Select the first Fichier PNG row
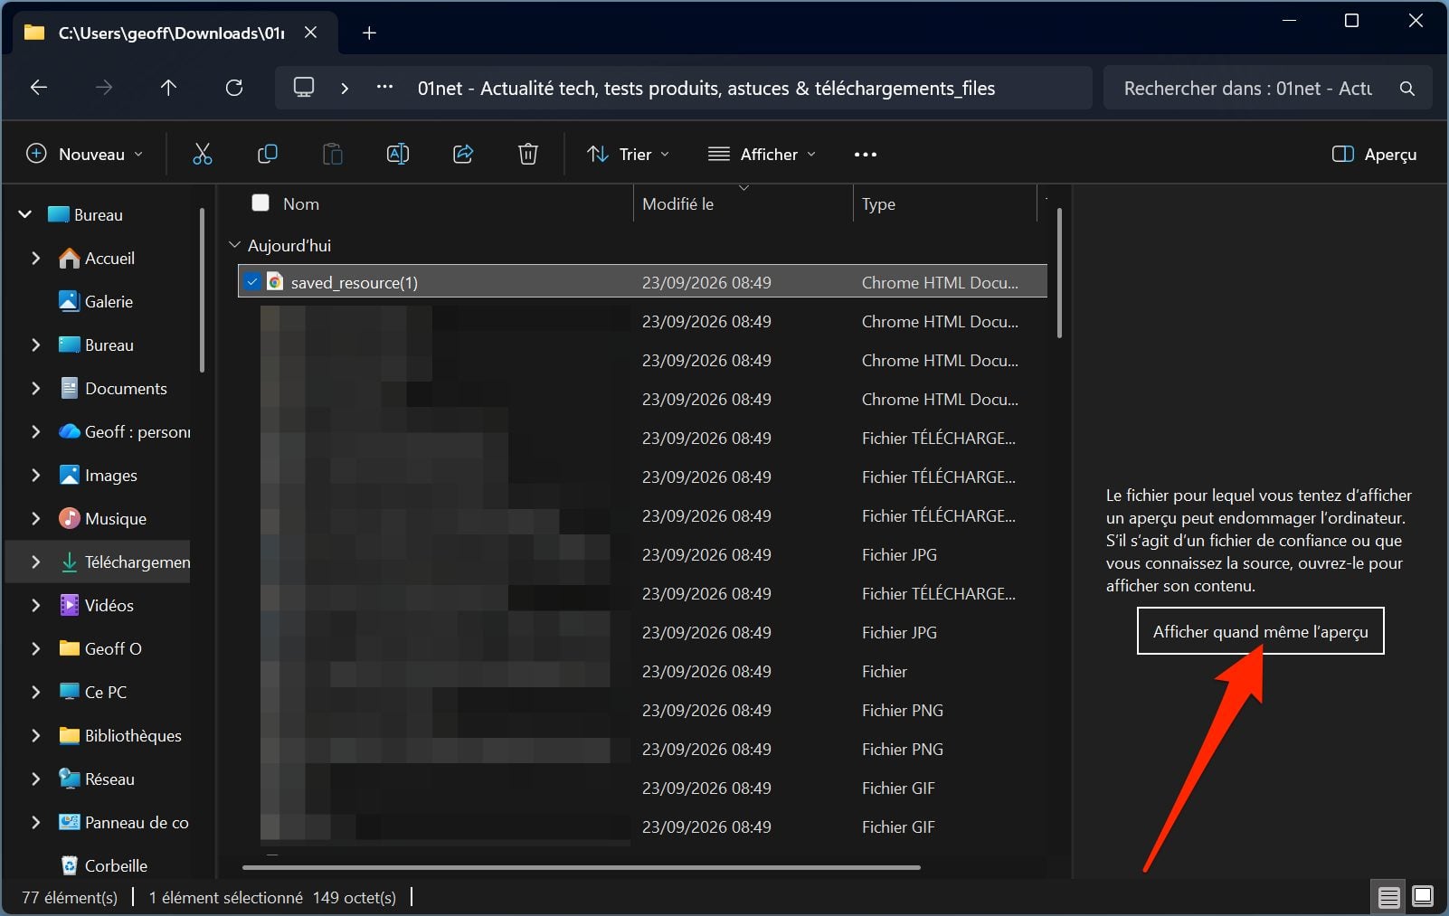 (642, 710)
